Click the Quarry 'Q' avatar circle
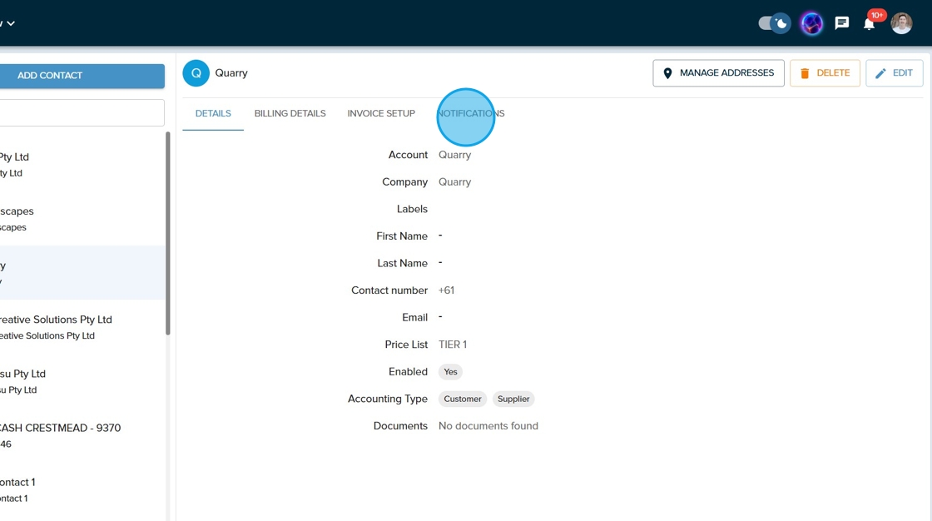The image size is (932, 521). click(196, 73)
